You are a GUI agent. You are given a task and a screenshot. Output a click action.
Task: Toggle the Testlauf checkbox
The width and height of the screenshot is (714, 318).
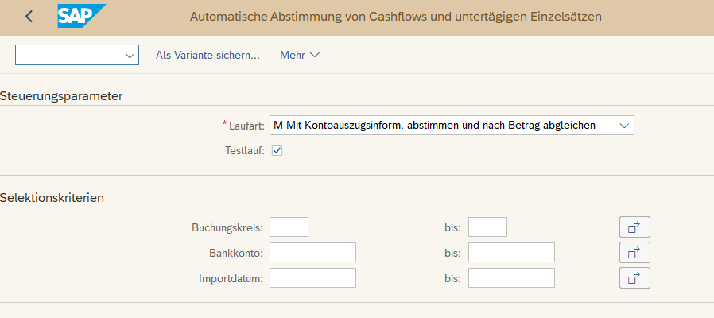point(277,150)
